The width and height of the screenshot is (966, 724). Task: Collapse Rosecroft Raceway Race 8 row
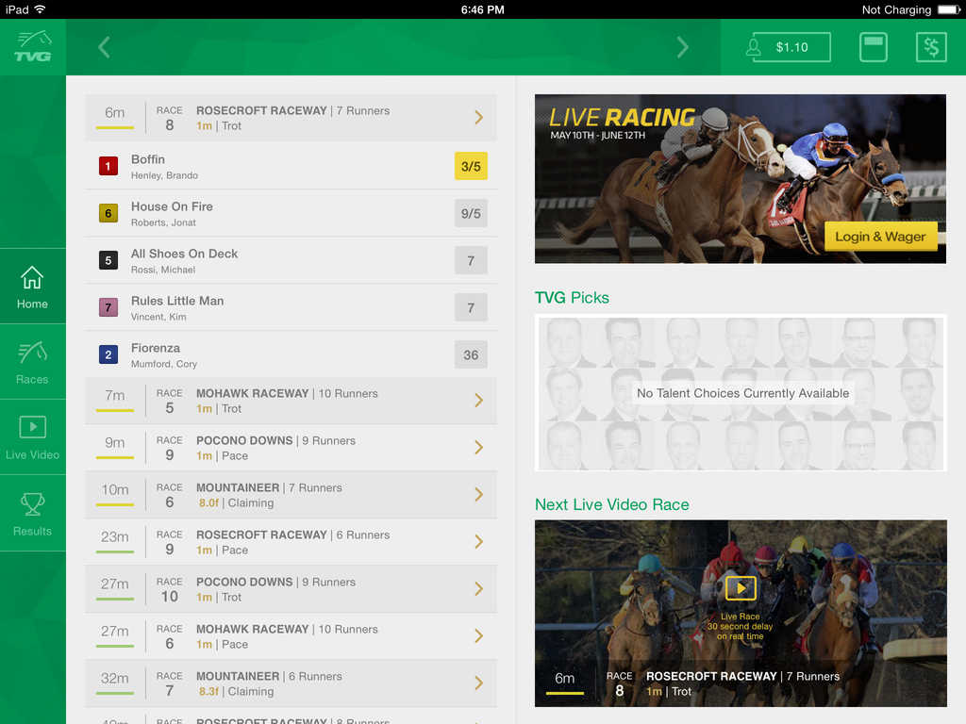click(478, 118)
